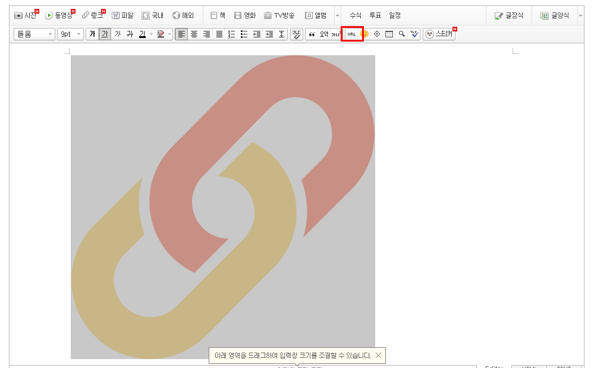Toggle underline 가 formatting
594x368 pixels.
pos(105,34)
